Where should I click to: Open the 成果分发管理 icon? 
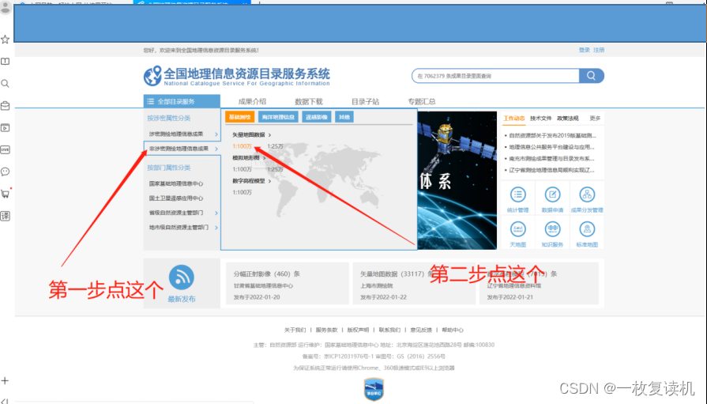(x=587, y=195)
